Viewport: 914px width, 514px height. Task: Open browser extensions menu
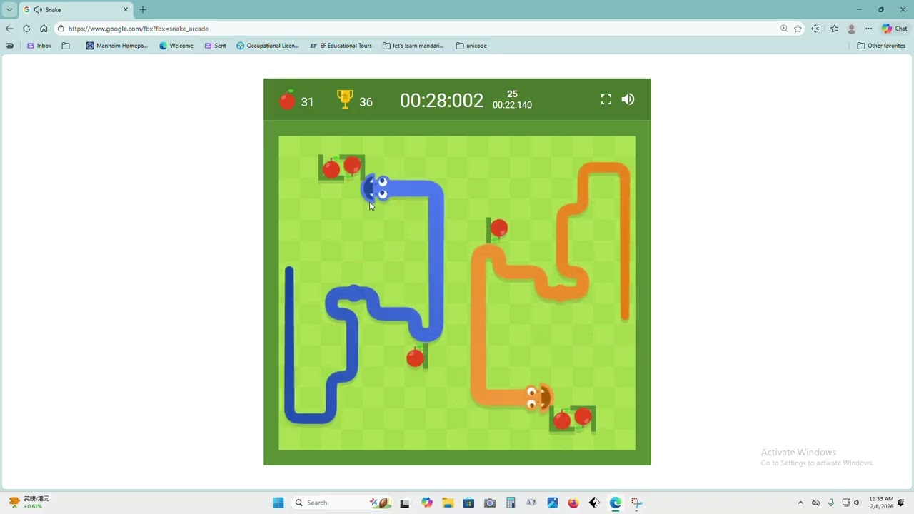click(x=815, y=29)
